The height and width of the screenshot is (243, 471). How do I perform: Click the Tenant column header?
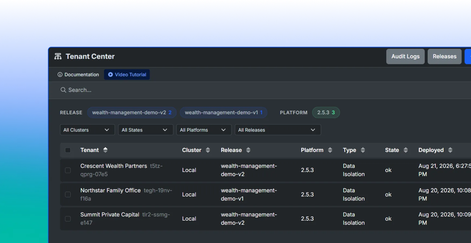[90, 150]
